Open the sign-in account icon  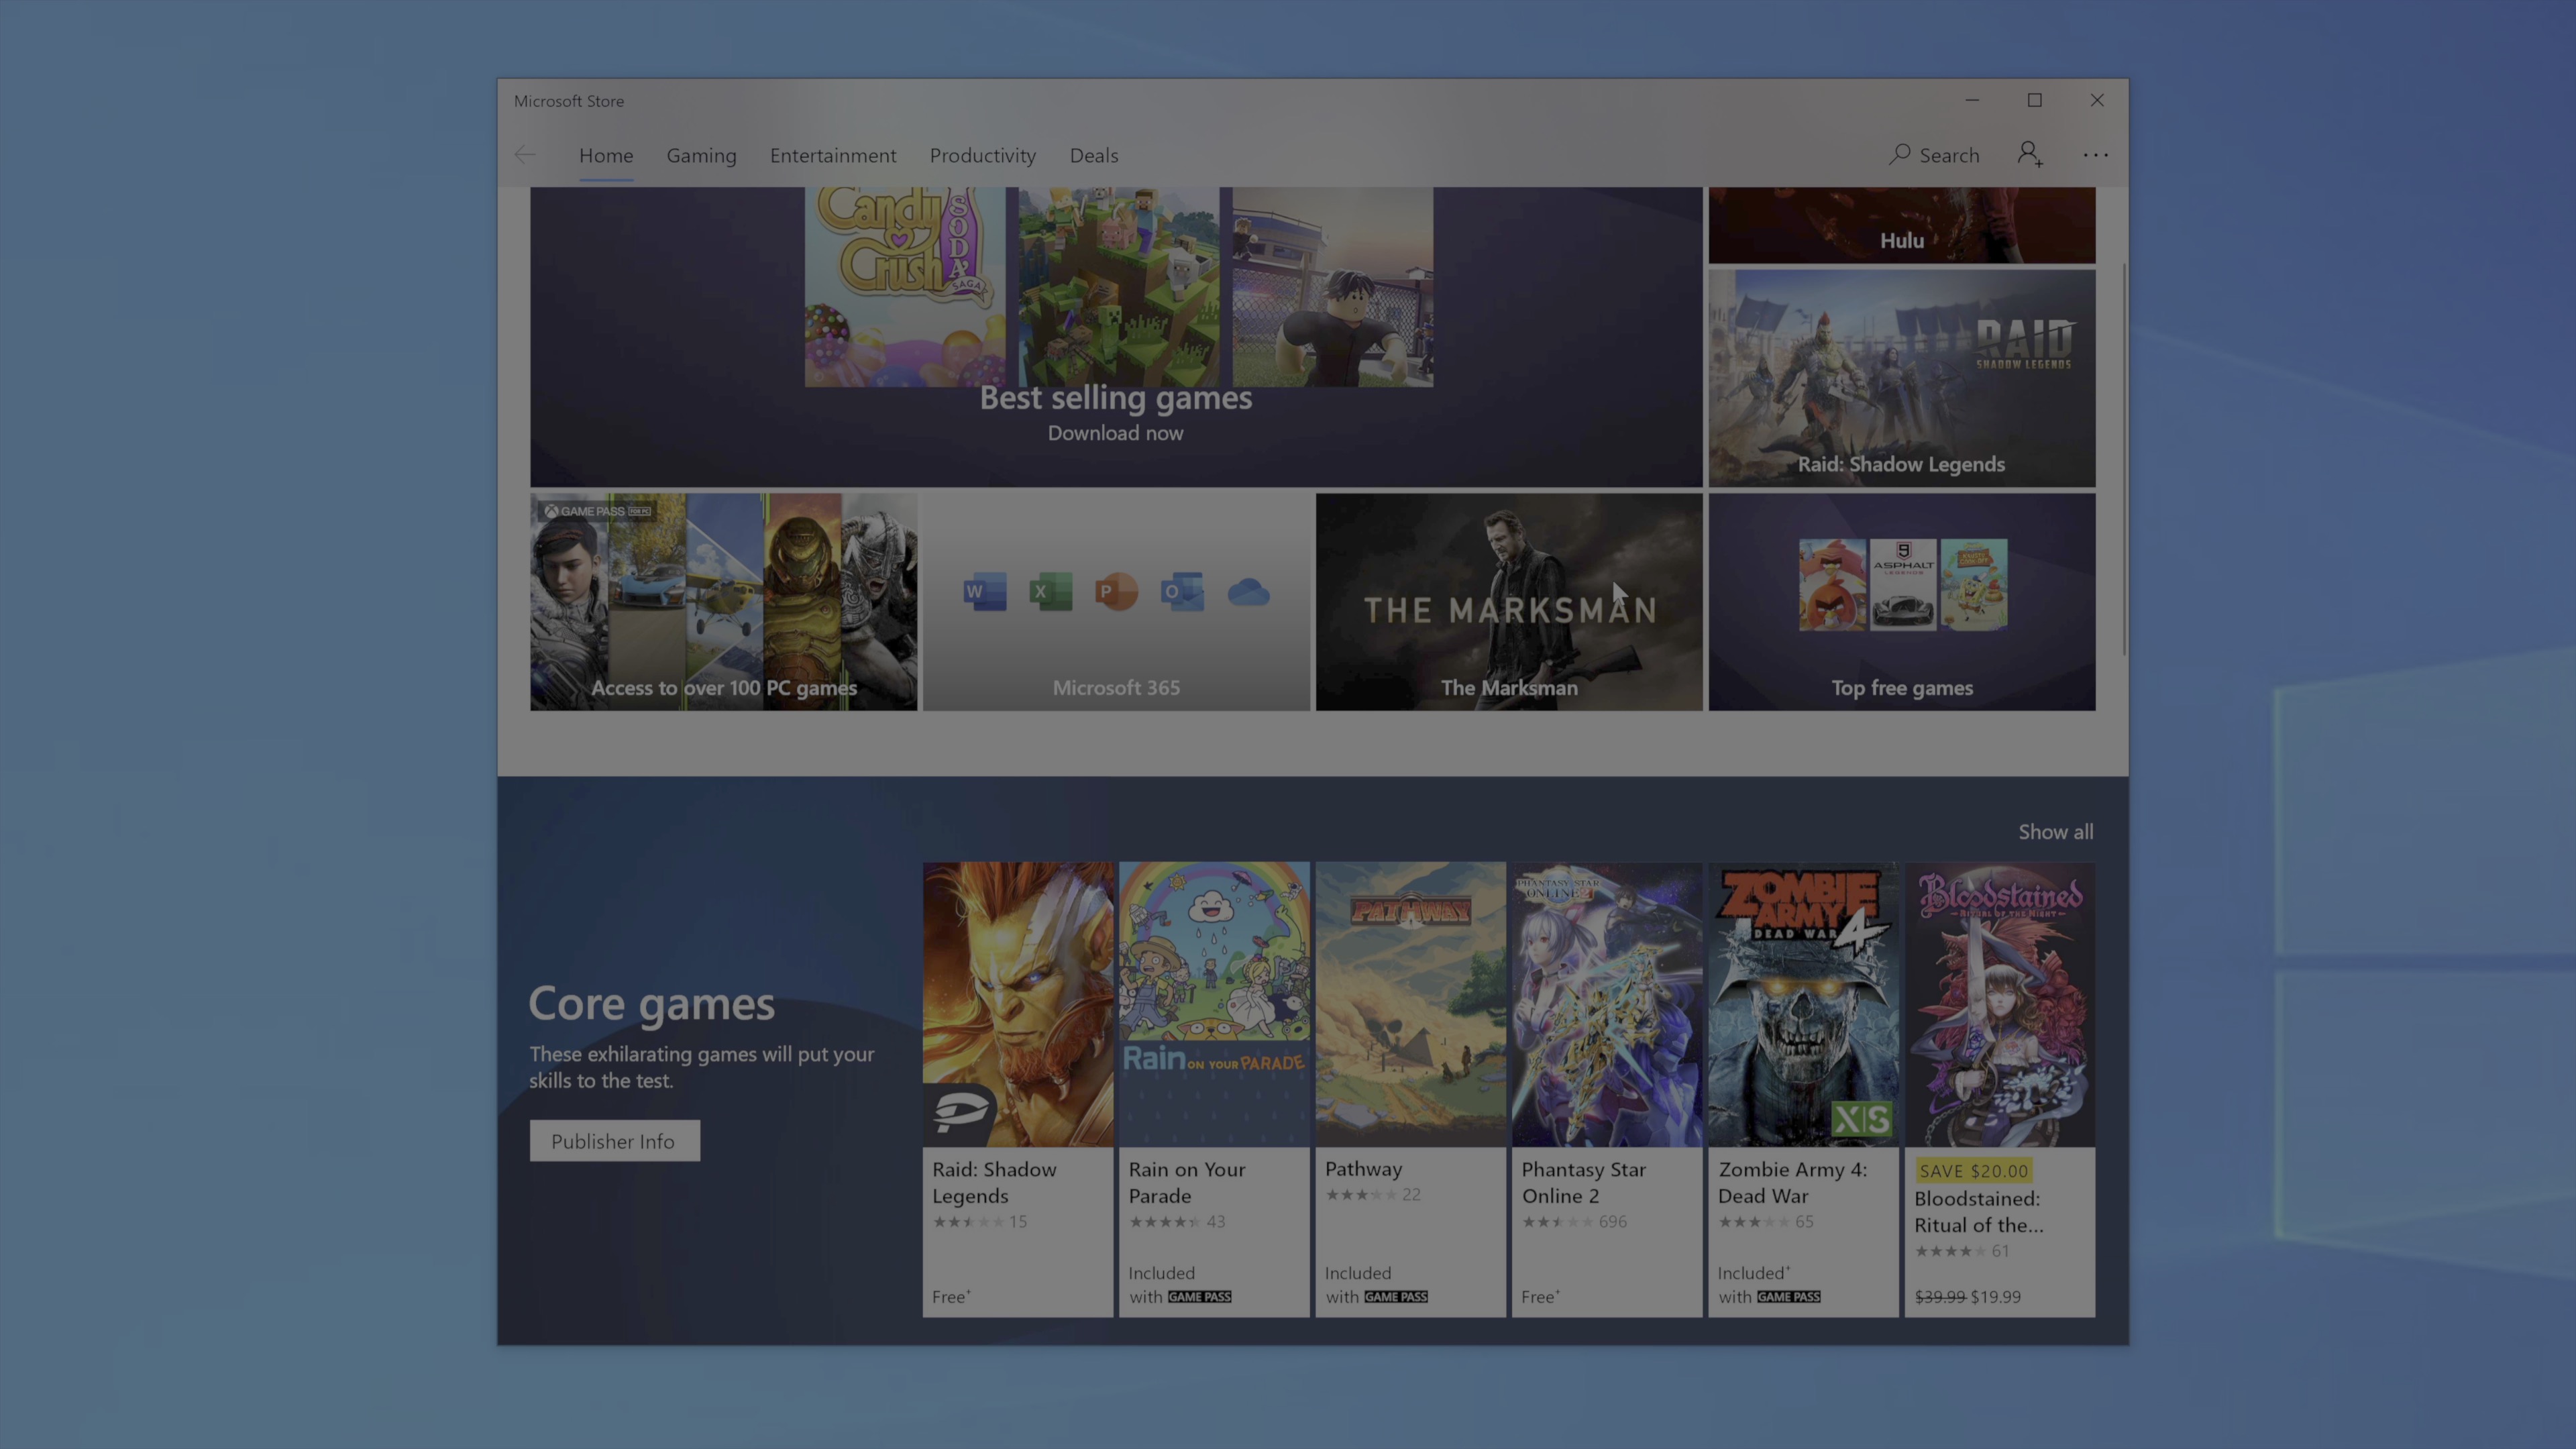[2029, 155]
